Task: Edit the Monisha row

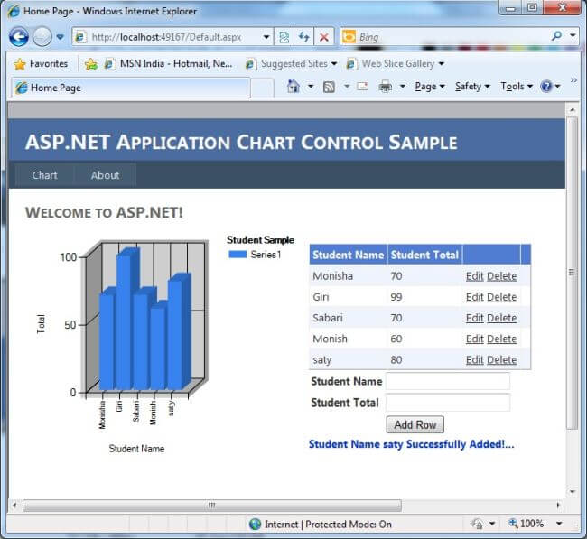Action: 475,276
